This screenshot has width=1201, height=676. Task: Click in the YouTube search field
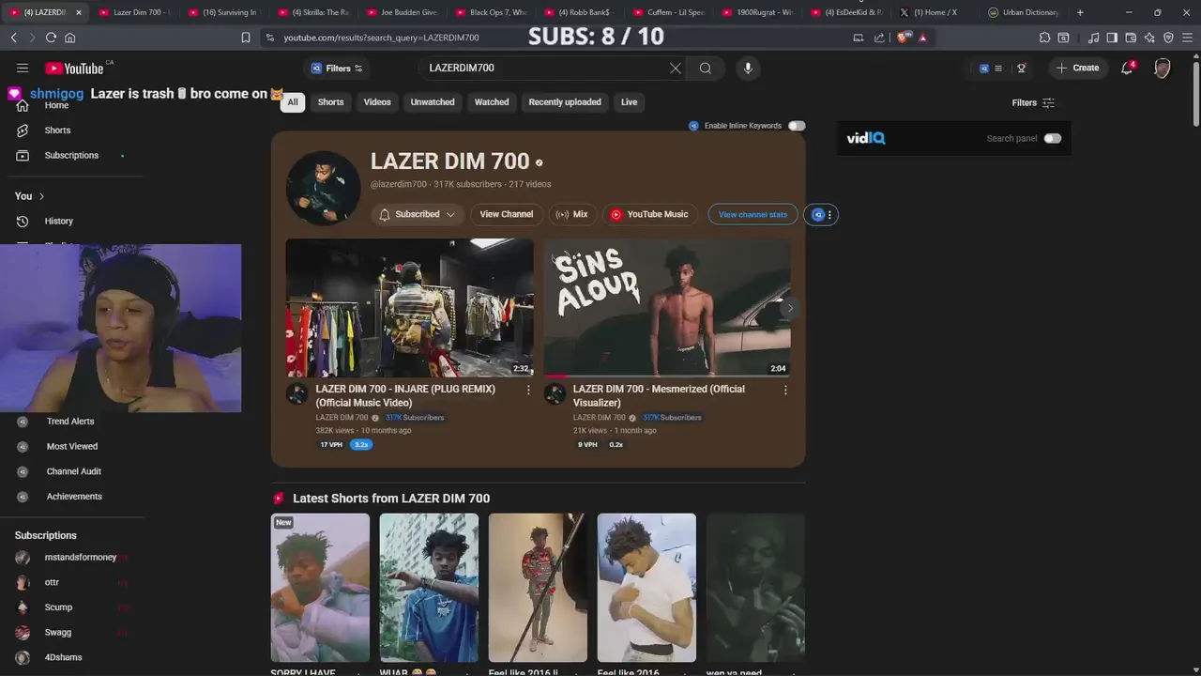click(x=544, y=68)
